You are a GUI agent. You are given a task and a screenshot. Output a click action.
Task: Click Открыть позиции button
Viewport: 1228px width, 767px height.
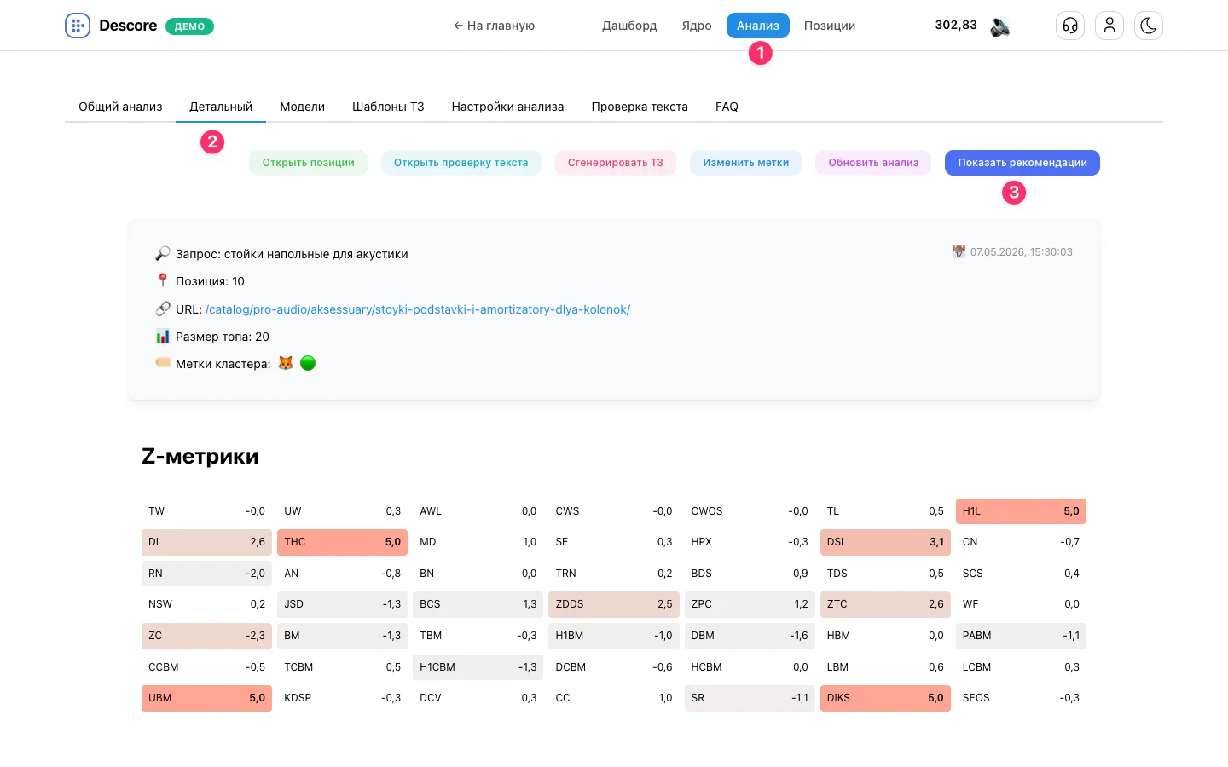pos(309,163)
